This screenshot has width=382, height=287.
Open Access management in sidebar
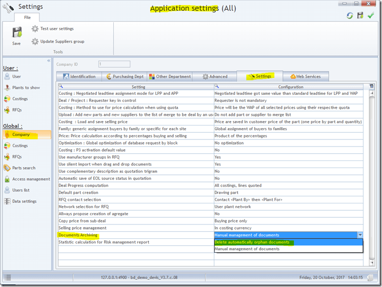point(31,179)
